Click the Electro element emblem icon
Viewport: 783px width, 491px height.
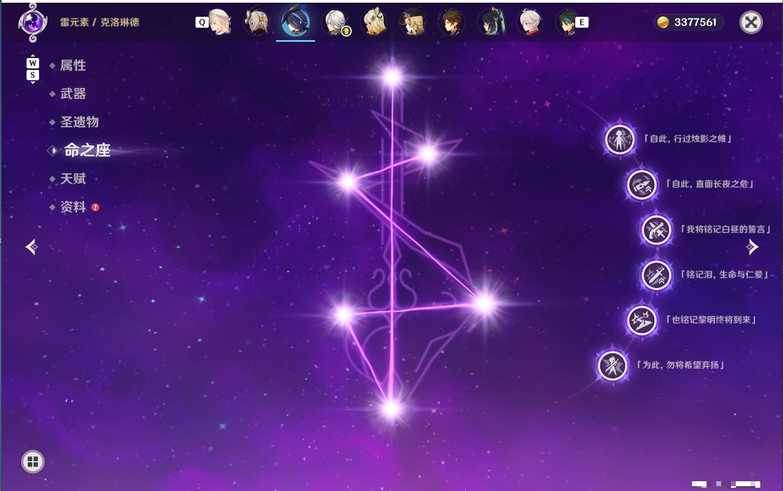coord(33,22)
